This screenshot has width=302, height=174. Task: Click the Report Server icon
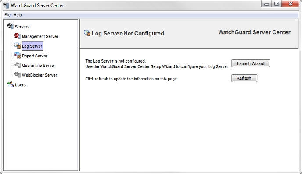(18, 56)
